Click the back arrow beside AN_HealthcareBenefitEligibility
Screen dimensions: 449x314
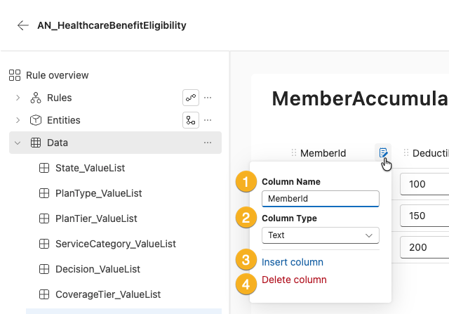coord(23,25)
